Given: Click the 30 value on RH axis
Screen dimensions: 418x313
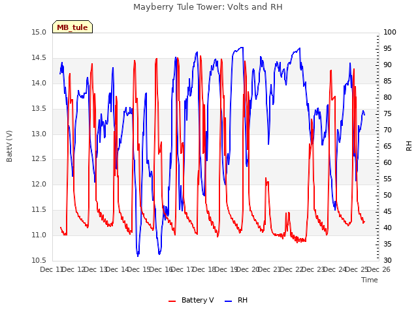Looking at the screenshot, I should pos(387,260).
